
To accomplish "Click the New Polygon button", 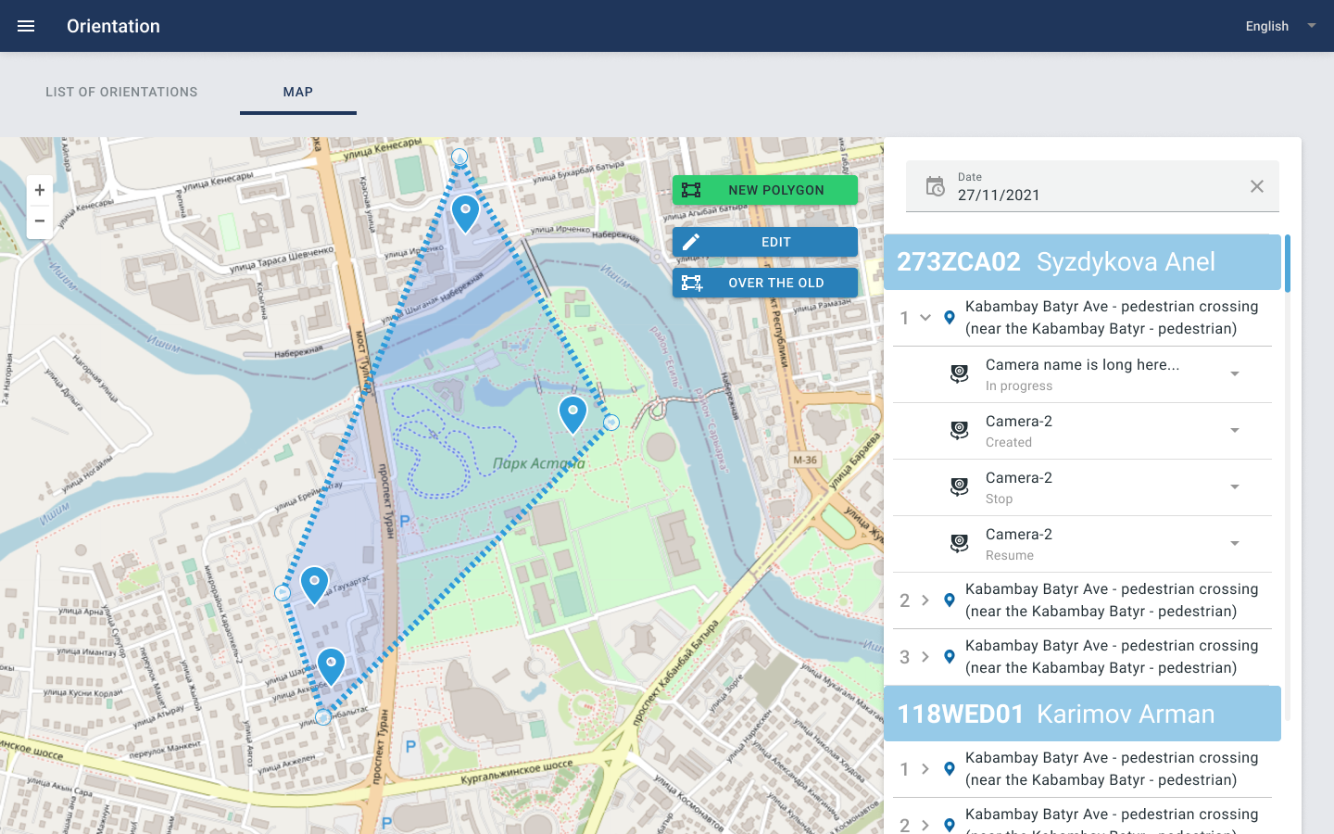I will tap(764, 190).
